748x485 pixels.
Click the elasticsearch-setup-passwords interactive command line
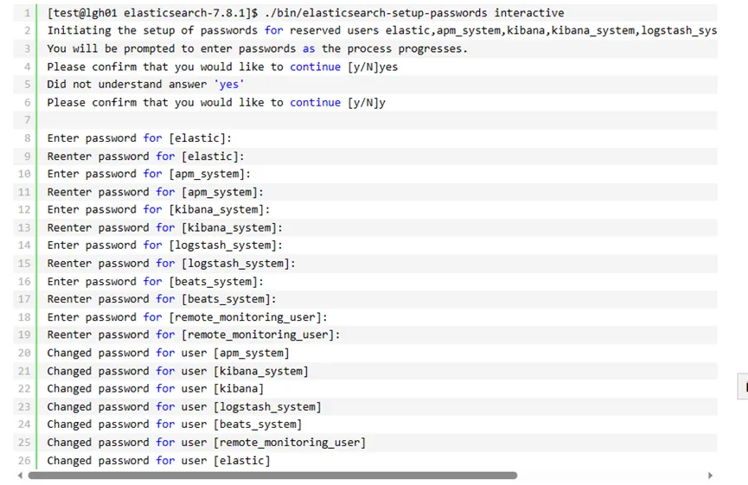305,13
